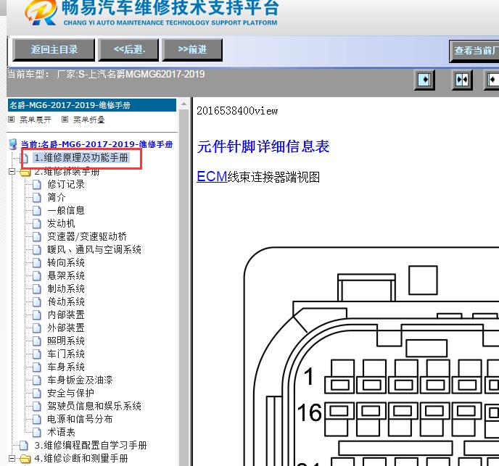Viewport: 499px width, 466px height.
Task: Open 电源和信号分布 section
Action: pos(80,419)
